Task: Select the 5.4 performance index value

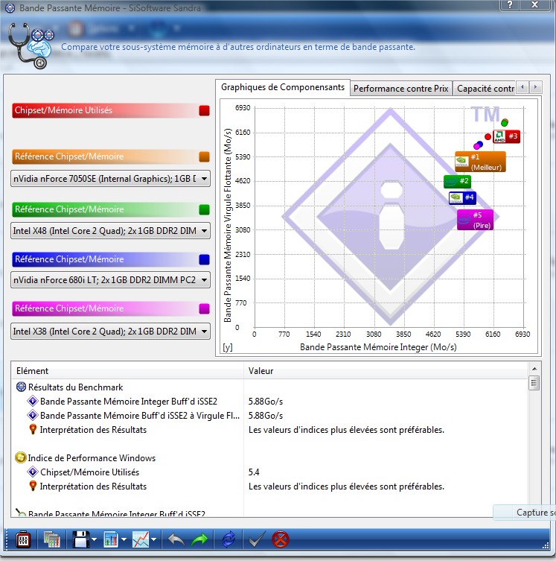Action: [254, 472]
